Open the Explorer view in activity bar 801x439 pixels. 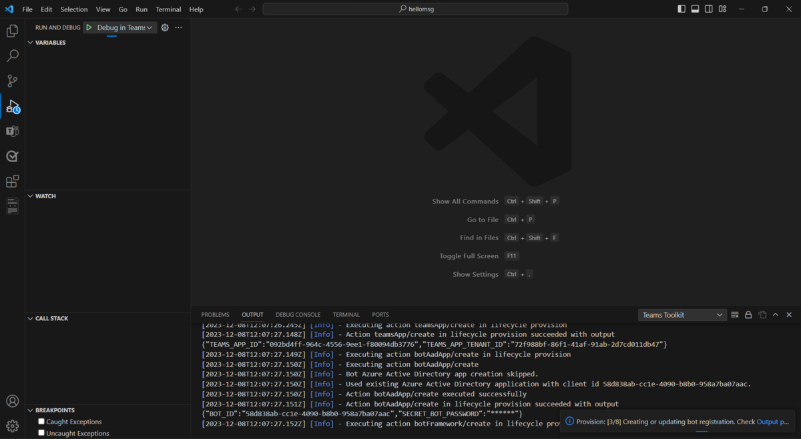pos(12,31)
